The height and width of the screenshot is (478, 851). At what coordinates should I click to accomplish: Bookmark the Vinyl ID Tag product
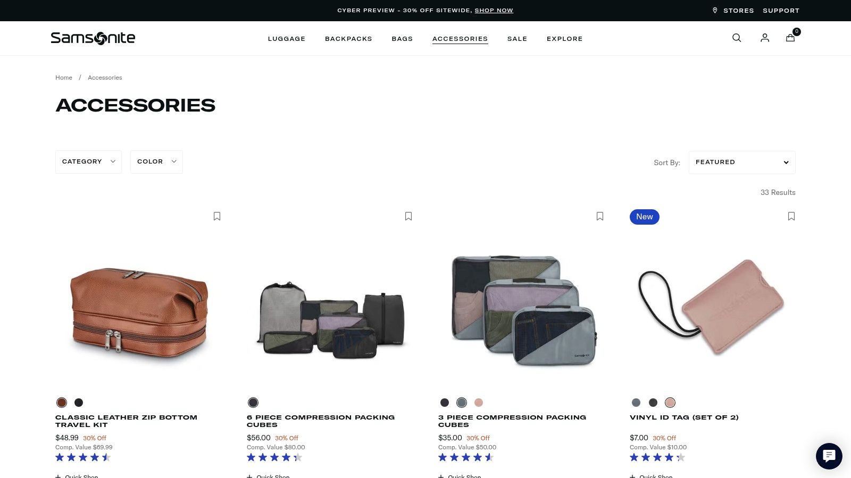click(791, 216)
